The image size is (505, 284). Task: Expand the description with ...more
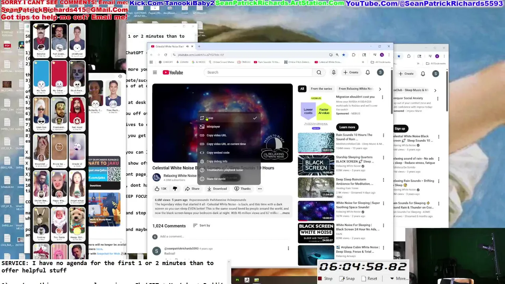point(285,213)
